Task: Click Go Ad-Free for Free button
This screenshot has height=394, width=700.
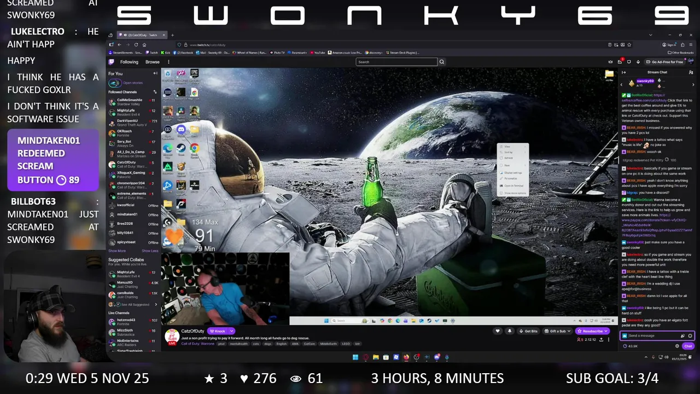Action: coord(664,62)
